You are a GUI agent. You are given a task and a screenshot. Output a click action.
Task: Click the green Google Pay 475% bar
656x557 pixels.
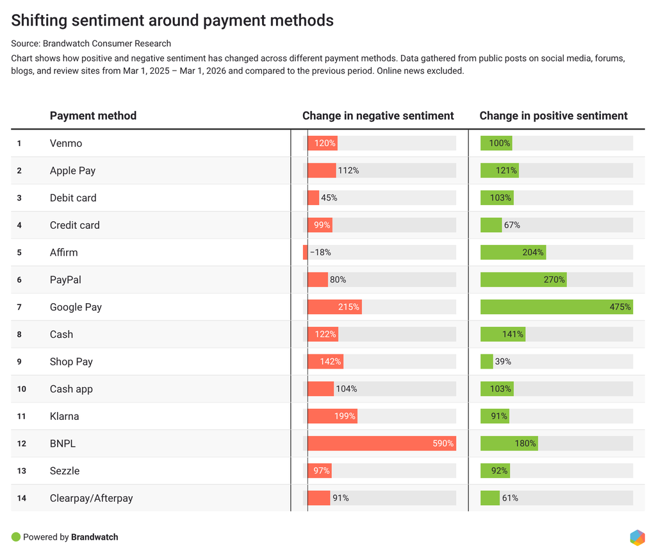(x=556, y=307)
